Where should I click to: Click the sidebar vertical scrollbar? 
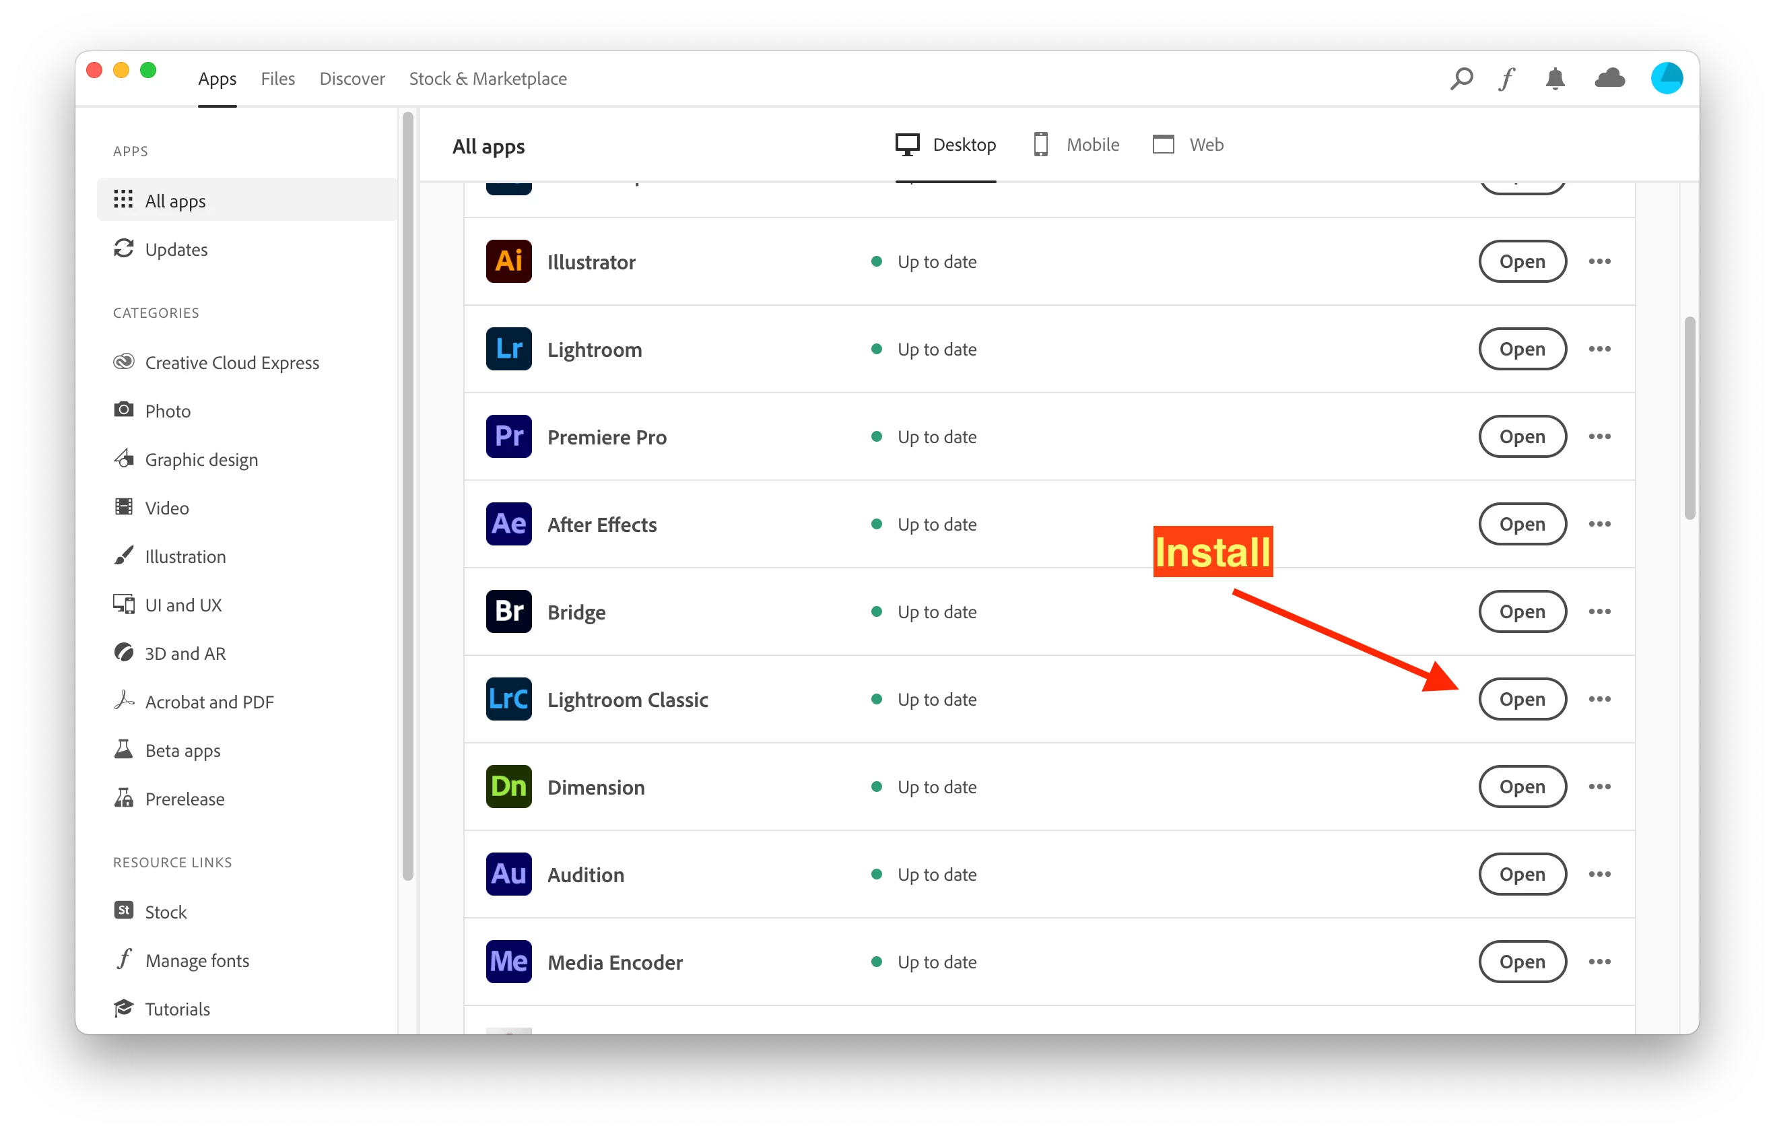coord(407,496)
